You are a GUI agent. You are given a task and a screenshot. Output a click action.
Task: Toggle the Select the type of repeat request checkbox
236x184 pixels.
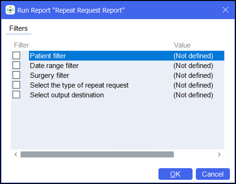(x=16, y=85)
